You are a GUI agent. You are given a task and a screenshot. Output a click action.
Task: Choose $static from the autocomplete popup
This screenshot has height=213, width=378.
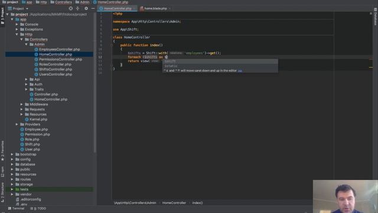coord(220,66)
